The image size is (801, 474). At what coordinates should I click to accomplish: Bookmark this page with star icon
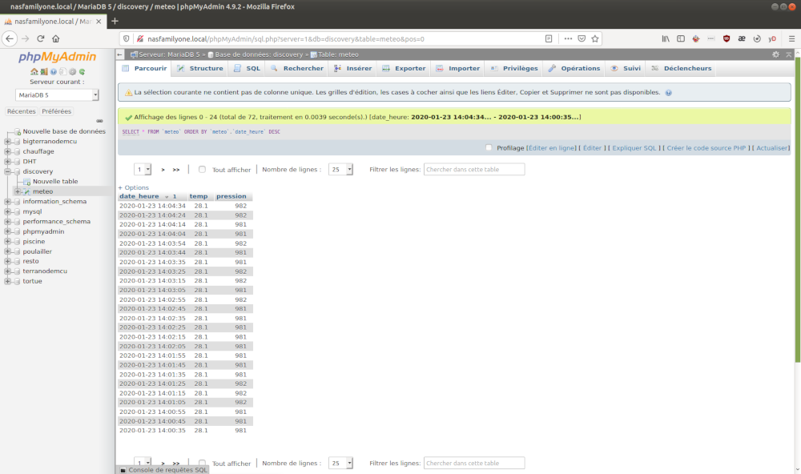coord(595,38)
